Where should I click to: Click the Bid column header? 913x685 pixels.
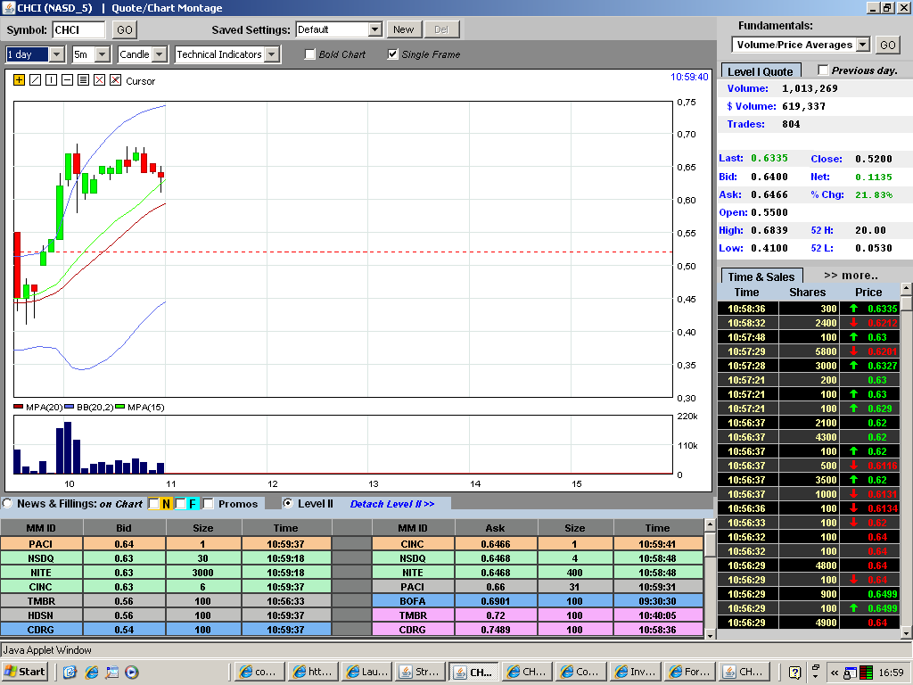(x=124, y=528)
